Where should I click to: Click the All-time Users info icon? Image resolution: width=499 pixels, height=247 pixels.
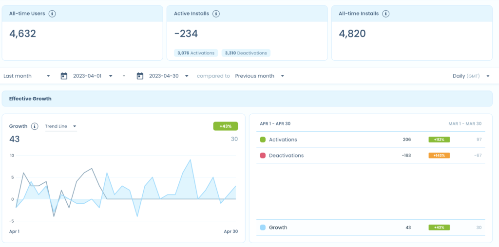(53, 14)
